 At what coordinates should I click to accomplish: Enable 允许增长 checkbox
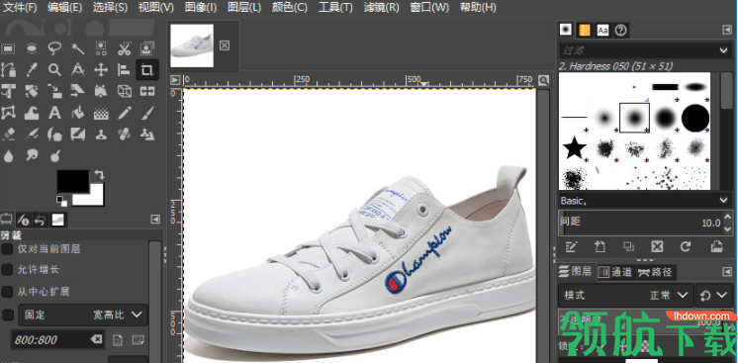coord(7,270)
